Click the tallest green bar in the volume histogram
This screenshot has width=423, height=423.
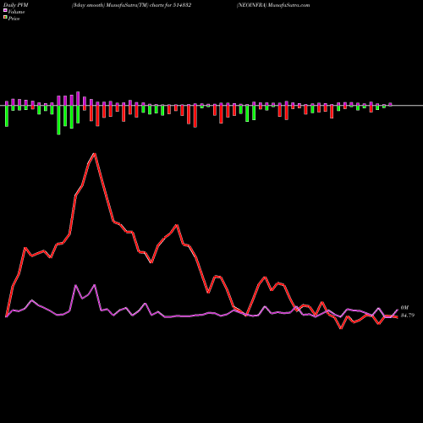click(x=58, y=120)
